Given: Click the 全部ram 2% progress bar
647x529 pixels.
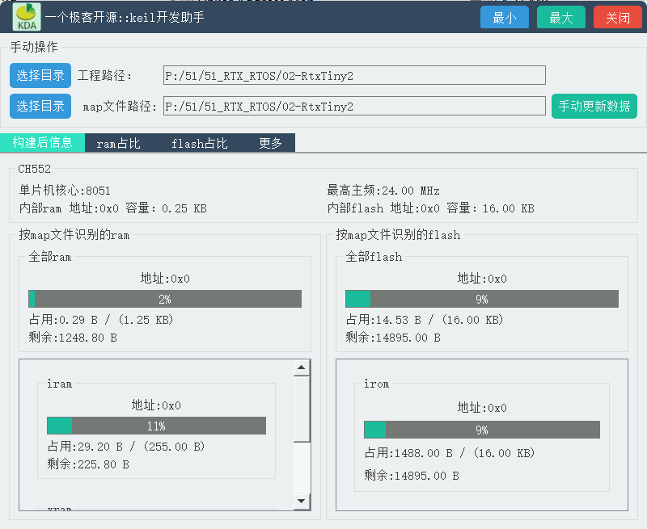Looking at the screenshot, I should (165, 299).
